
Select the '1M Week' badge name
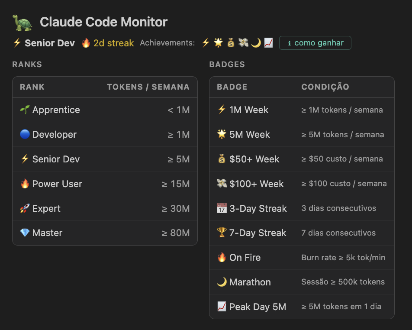point(249,110)
